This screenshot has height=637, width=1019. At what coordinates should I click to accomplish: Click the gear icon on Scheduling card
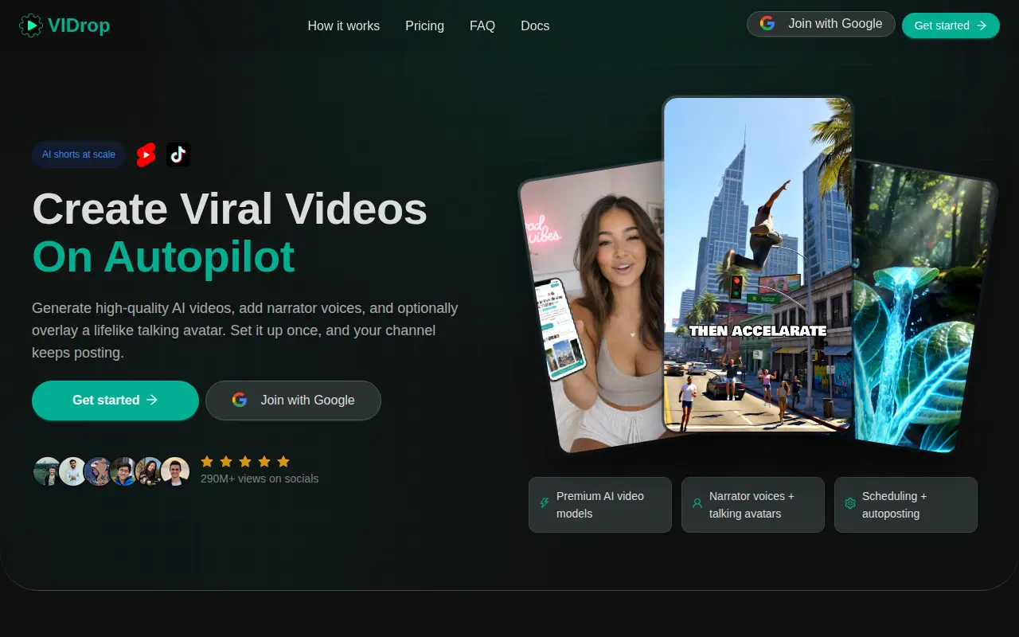click(850, 503)
